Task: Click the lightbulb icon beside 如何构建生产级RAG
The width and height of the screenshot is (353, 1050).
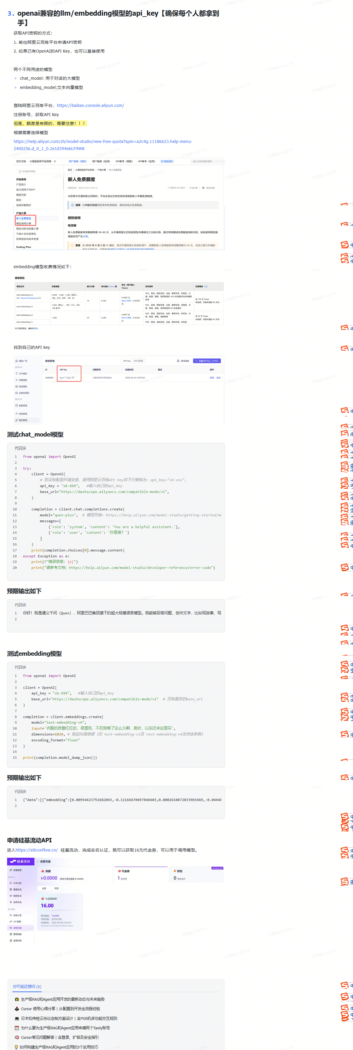Action: pyautogui.click(x=16, y=1047)
